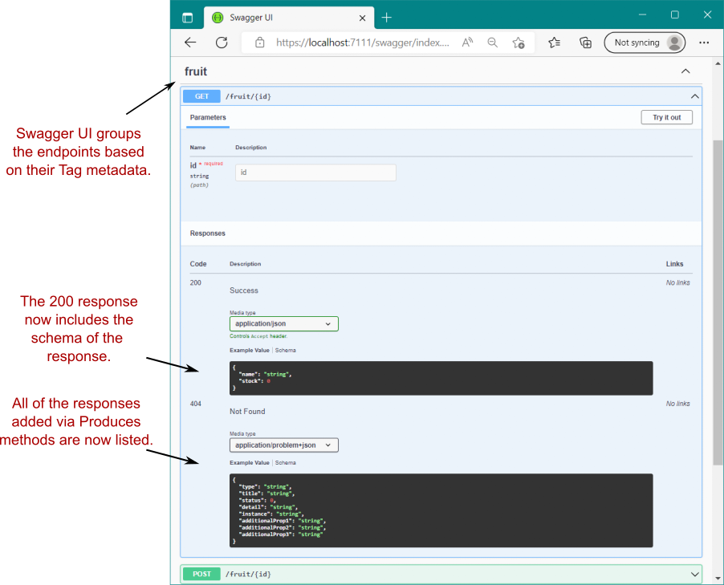Add this page to favorites star icon
724x585 pixels.
[x=519, y=43]
